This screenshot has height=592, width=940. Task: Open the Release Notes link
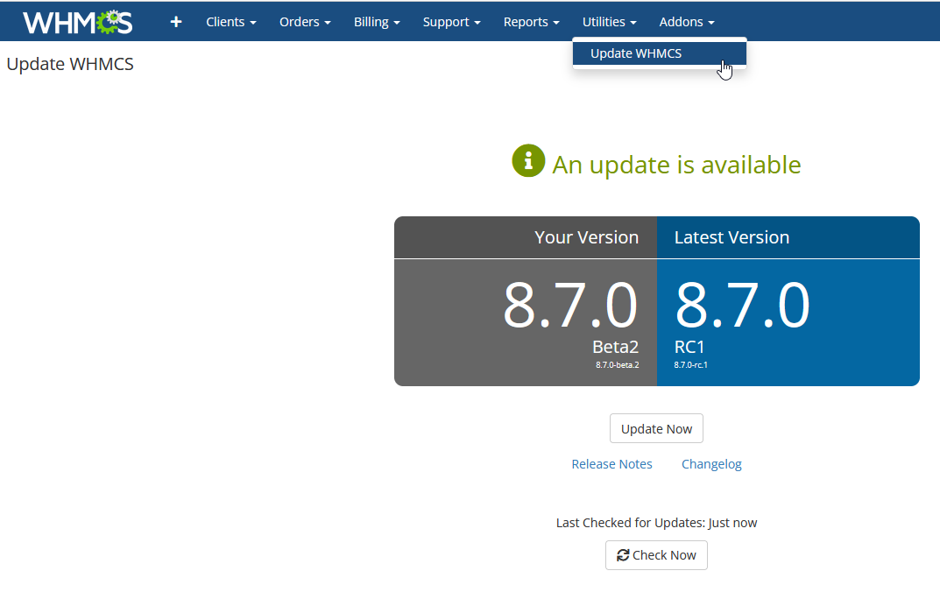pyautogui.click(x=611, y=464)
